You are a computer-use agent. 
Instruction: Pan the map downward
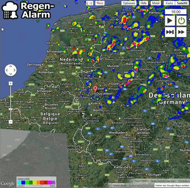tap(11, 74)
